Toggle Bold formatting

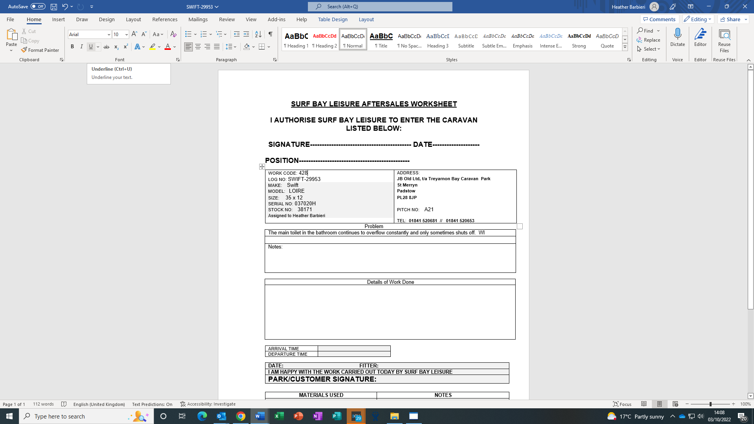click(x=72, y=47)
